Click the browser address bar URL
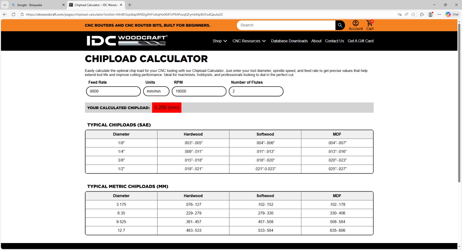 pyautogui.click(x=124, y=14)
